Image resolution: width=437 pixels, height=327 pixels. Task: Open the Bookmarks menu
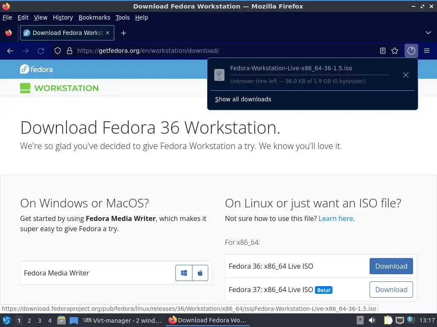[x=94, y=17]
